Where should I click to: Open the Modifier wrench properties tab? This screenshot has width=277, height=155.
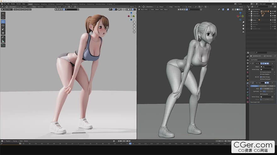[248, 83]
